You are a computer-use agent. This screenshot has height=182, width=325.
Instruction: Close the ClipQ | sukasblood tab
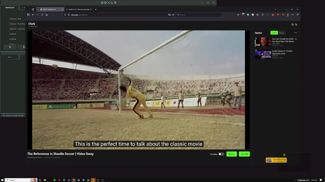pyautogui.click(x=62, y=9)
